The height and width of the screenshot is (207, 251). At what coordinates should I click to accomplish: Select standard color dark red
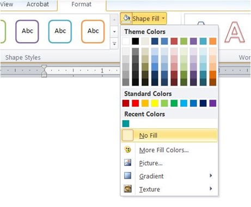pyautogui.click(x=126, y=103)
